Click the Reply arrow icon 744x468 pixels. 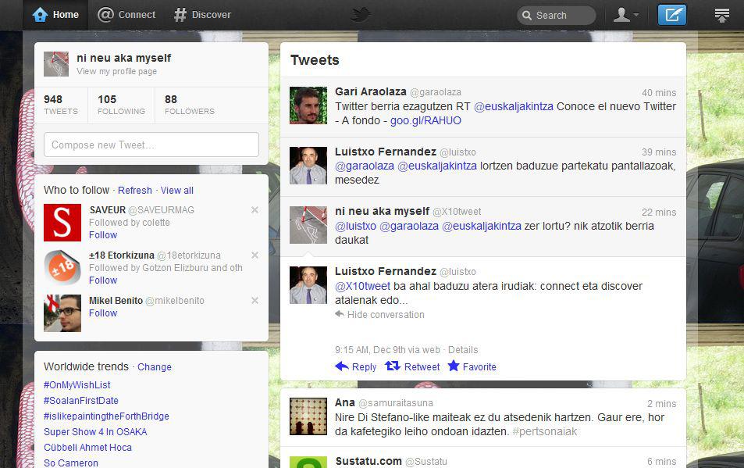[x=342, y=366]
